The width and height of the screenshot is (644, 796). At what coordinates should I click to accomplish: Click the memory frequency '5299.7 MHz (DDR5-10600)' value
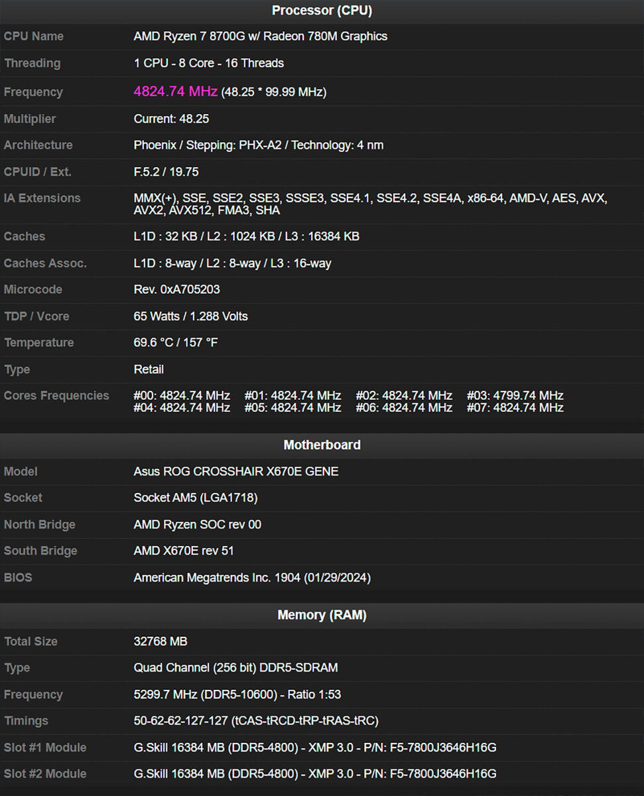[238, 695]
